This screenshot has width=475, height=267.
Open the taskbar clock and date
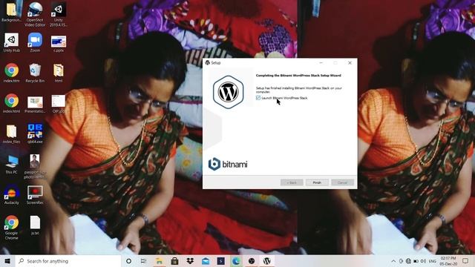(448, 261)
